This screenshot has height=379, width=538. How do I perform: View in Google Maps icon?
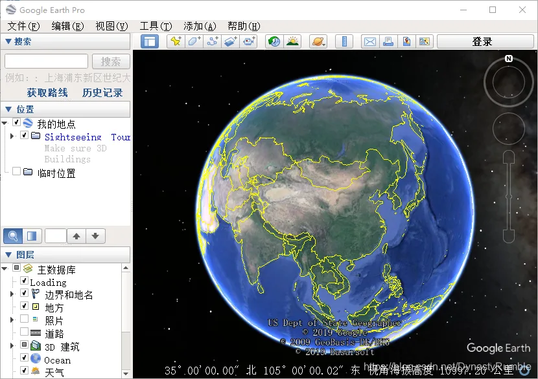[425, 42]
